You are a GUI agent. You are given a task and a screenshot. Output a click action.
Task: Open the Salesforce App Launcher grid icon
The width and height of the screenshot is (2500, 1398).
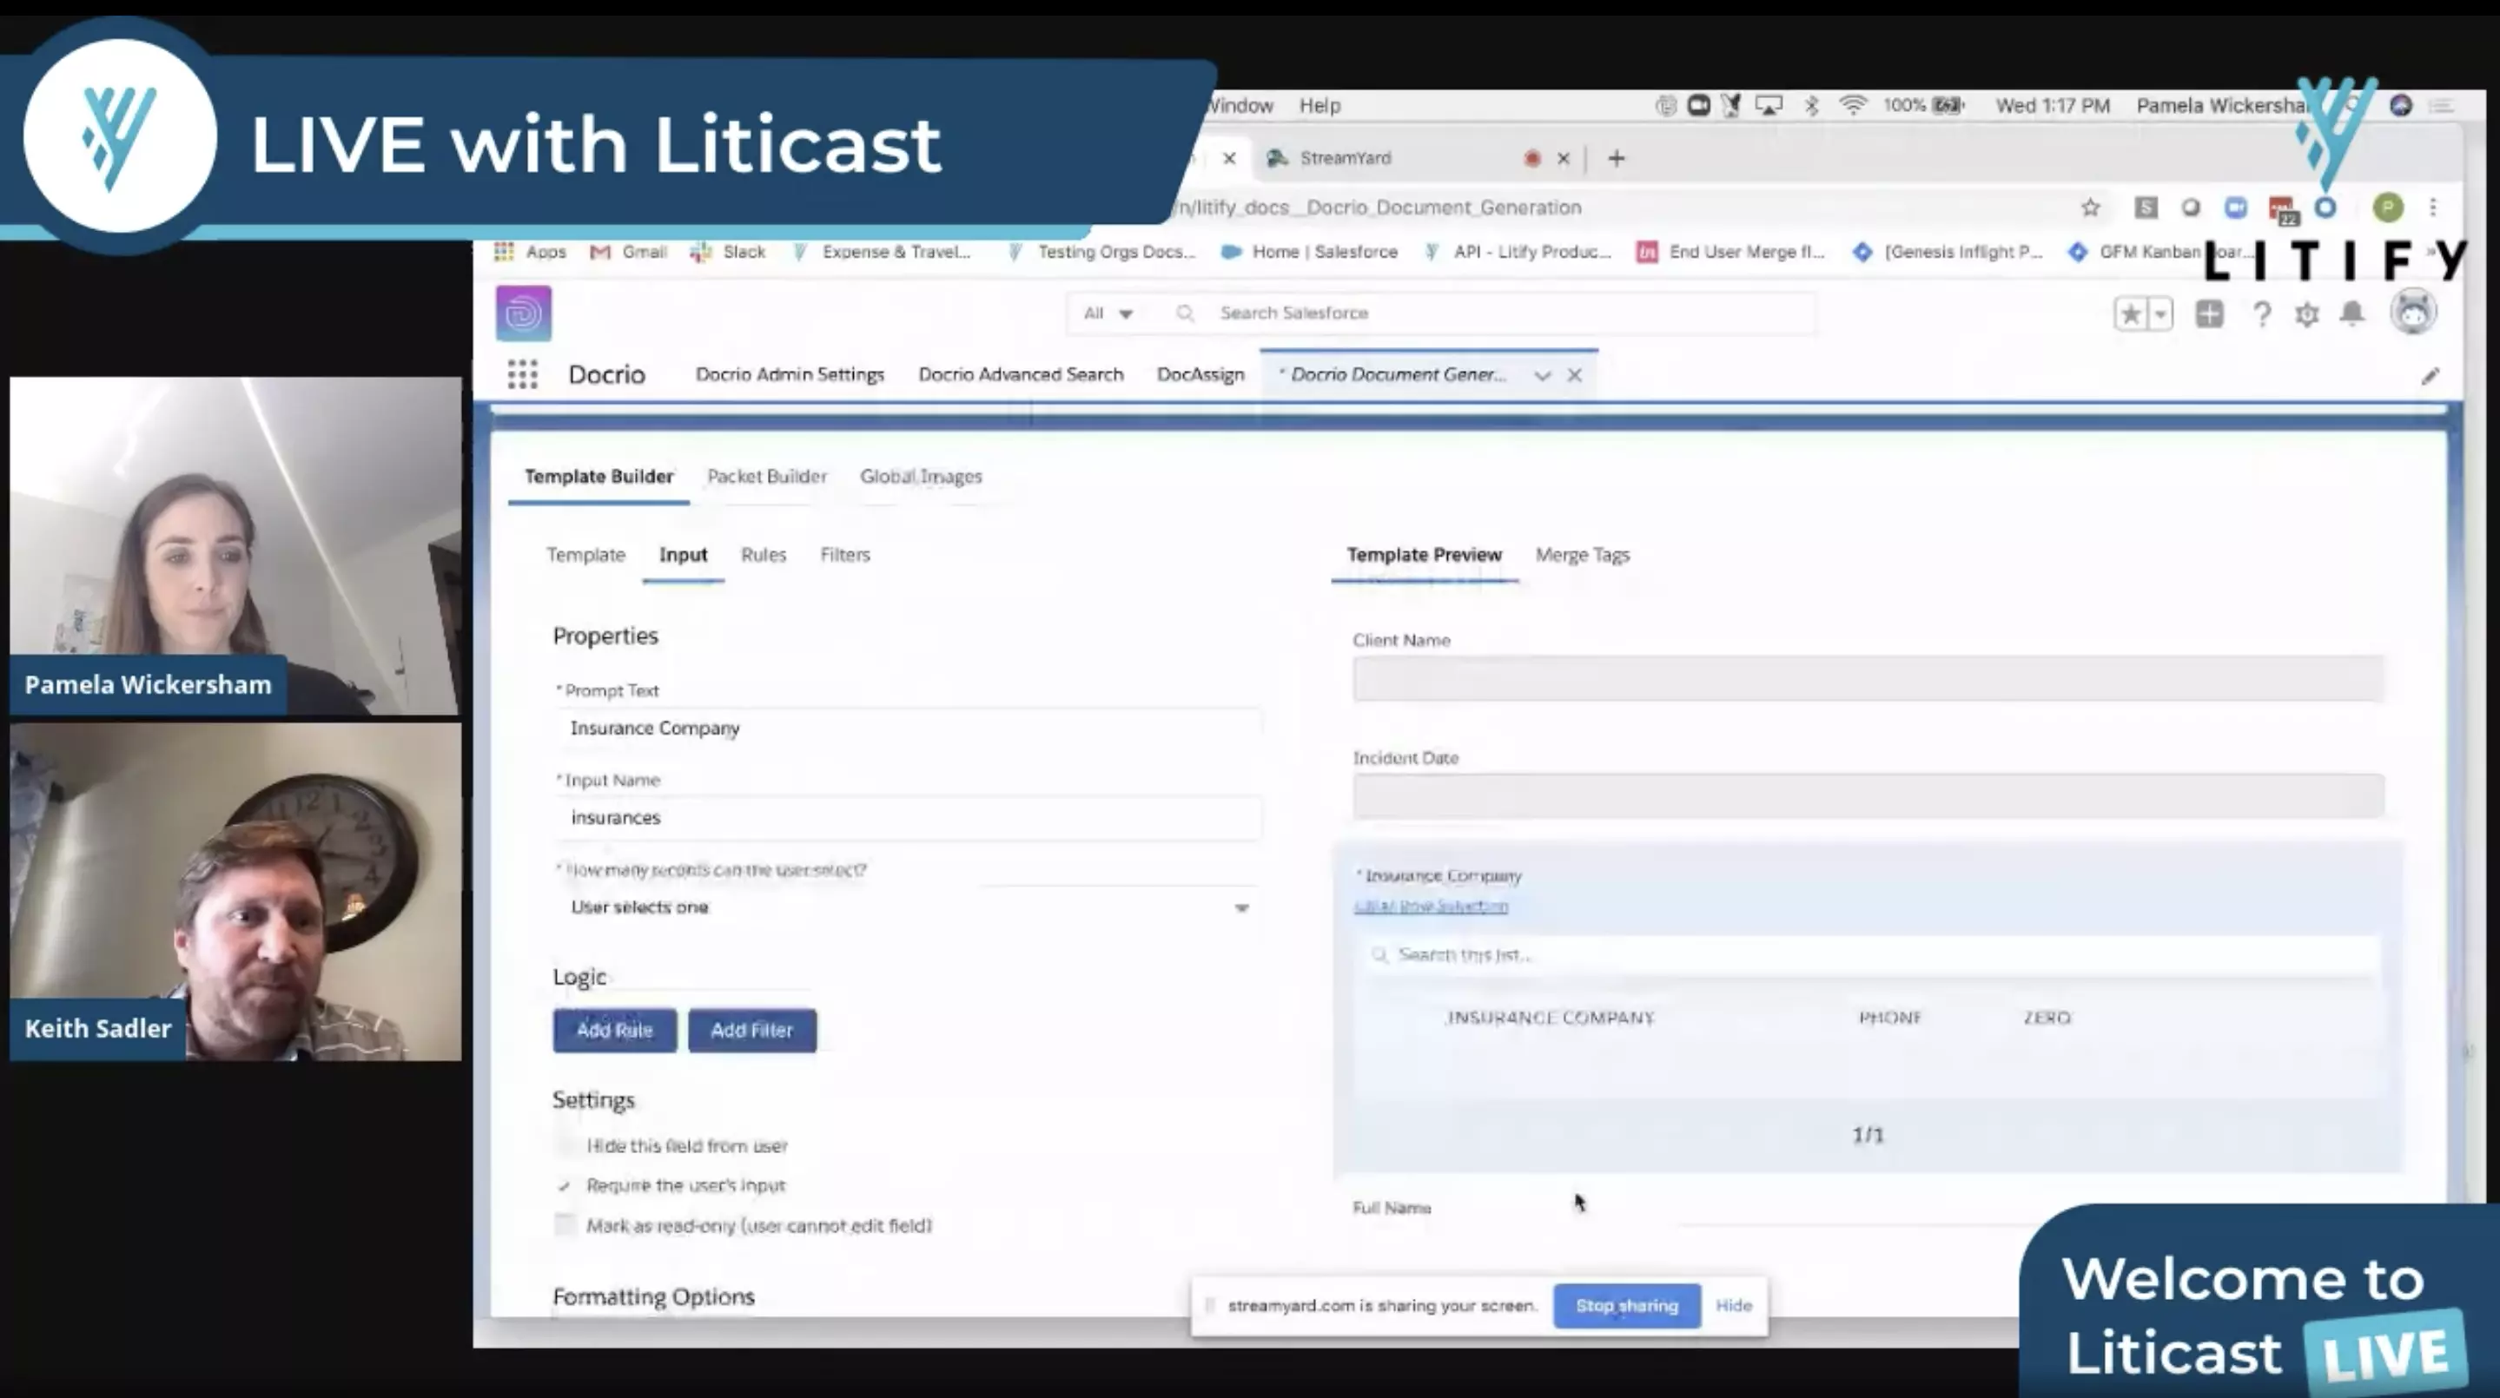tap(522, 374)
